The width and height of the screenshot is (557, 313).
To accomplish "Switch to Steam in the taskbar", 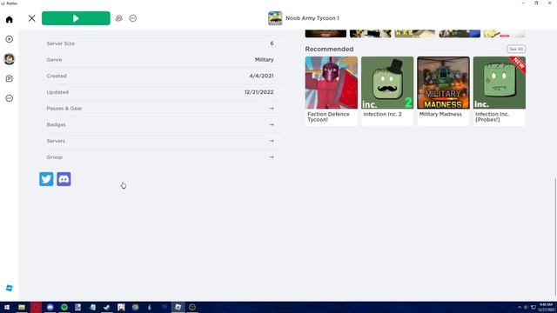I will pyautogui.click(x=106, y=307).
